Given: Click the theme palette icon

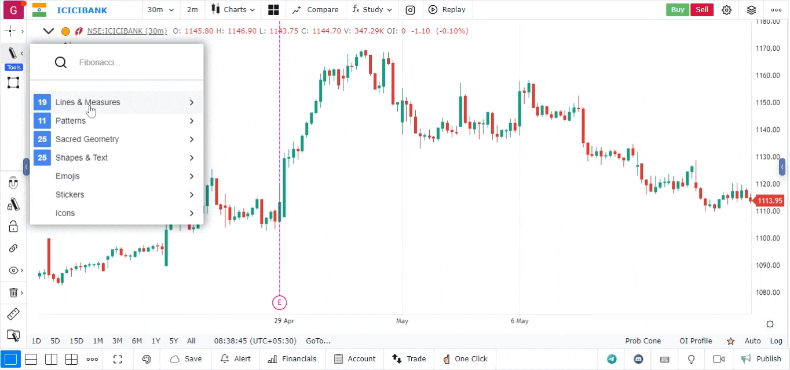Looking at the screenshot, I should coord(147,359).
